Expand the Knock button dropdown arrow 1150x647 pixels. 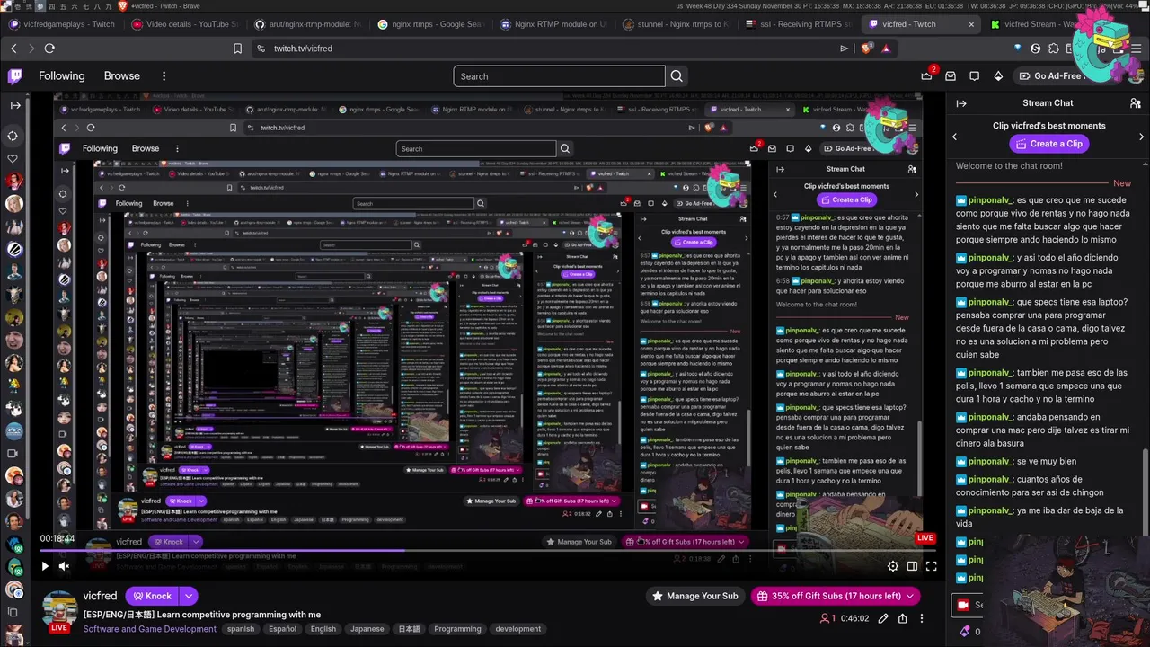(189, 596)
